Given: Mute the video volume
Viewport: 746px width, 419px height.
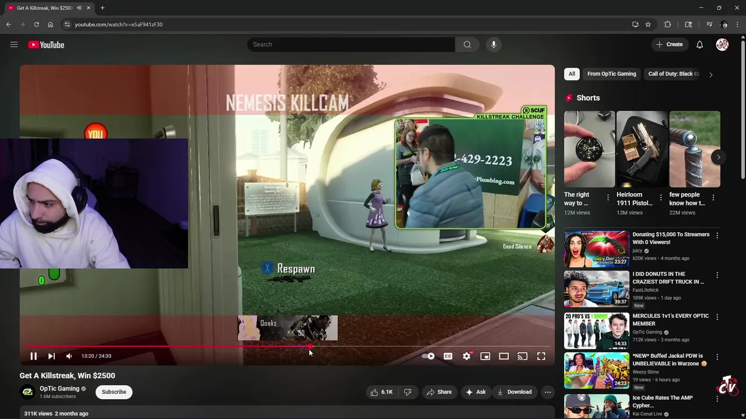Looking at the screenshot, I should pyautogui.click(x=69, y=356).
